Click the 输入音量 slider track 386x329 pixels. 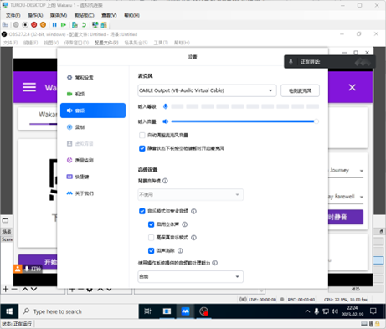(x=243, y=121)
